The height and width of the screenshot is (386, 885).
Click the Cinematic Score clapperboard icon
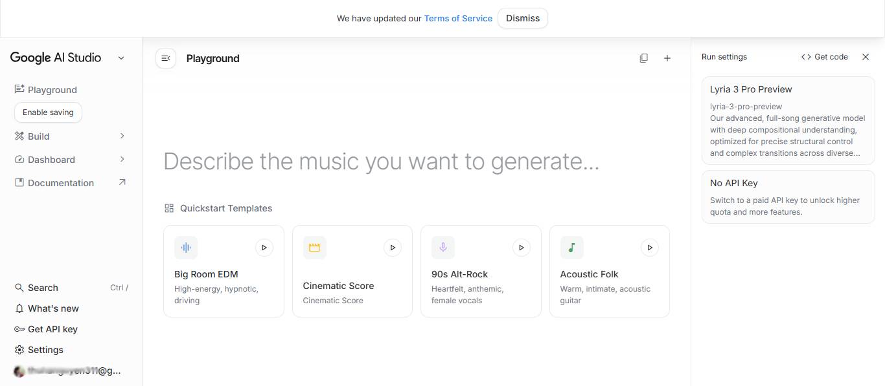[314, 247]
